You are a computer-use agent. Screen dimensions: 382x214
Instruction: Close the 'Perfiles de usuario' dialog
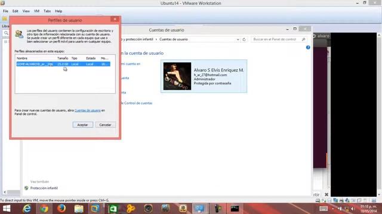(115, 19)
